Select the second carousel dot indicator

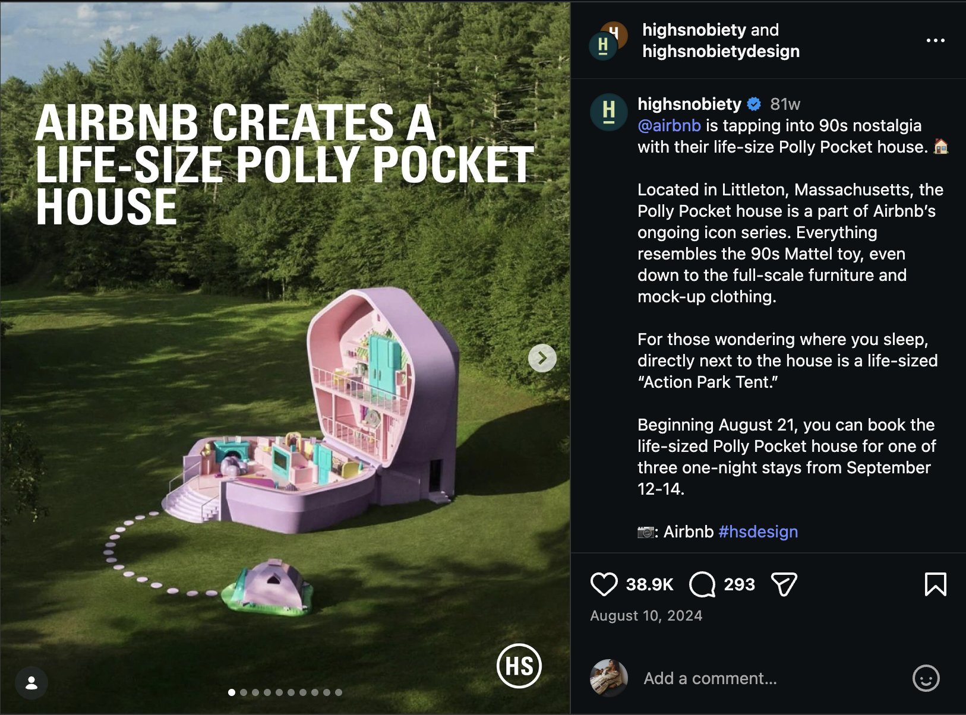(x=244, y=692)
